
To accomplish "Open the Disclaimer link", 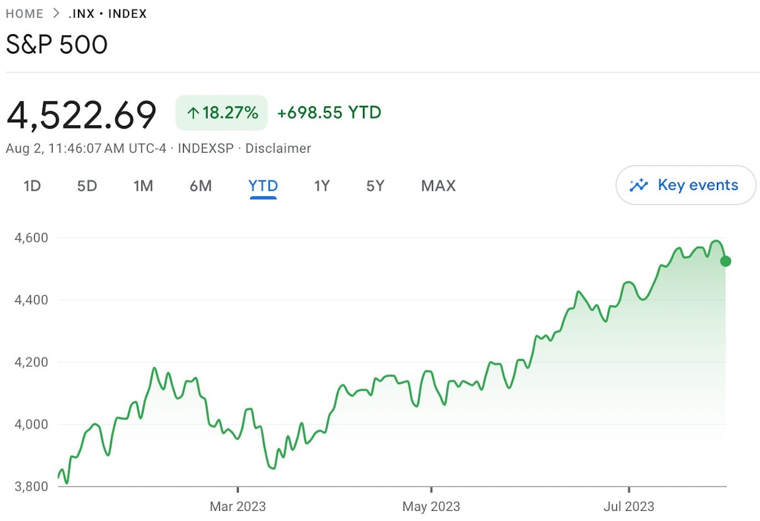I will click(x=278, y=149).
